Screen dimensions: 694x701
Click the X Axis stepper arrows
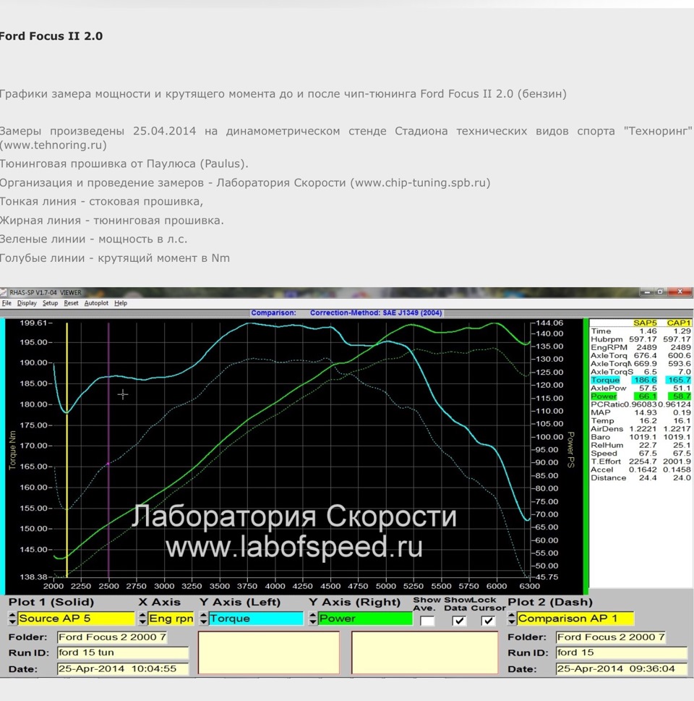point(142,619)
